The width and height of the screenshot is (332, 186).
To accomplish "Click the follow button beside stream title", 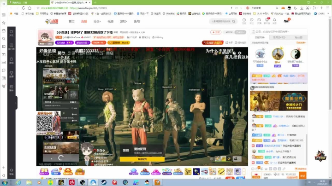I will (x=216, y=32).
